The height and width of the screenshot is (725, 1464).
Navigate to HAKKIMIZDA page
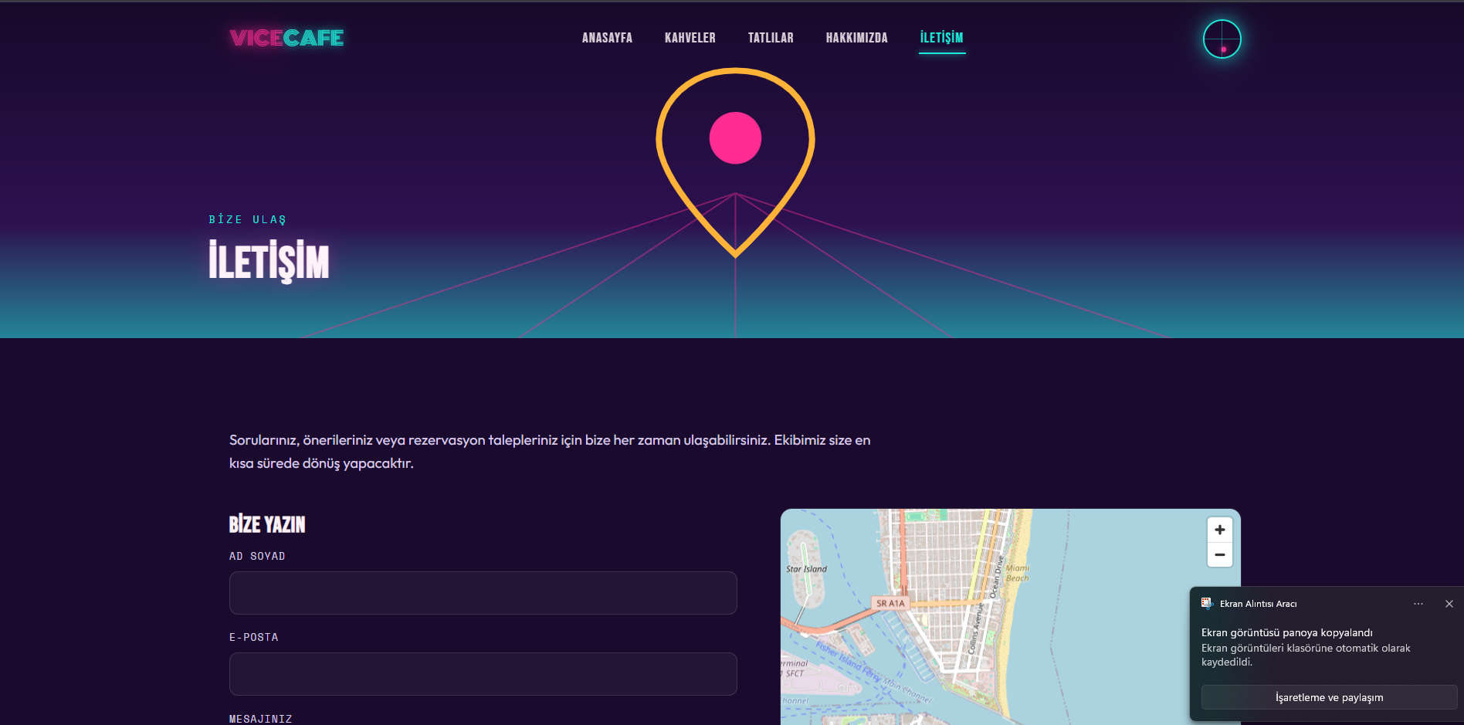856,38
